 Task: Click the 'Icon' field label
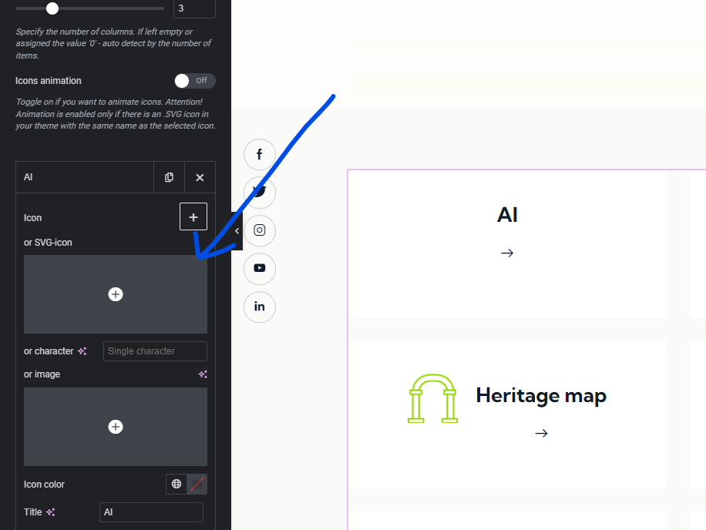[x=32, y=218]
